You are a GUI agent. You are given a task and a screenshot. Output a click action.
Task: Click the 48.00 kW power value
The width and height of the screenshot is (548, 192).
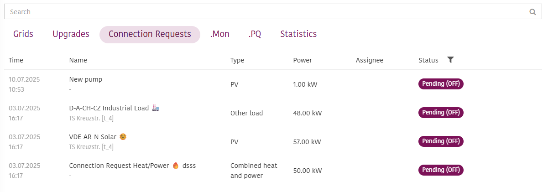point(308,113)
